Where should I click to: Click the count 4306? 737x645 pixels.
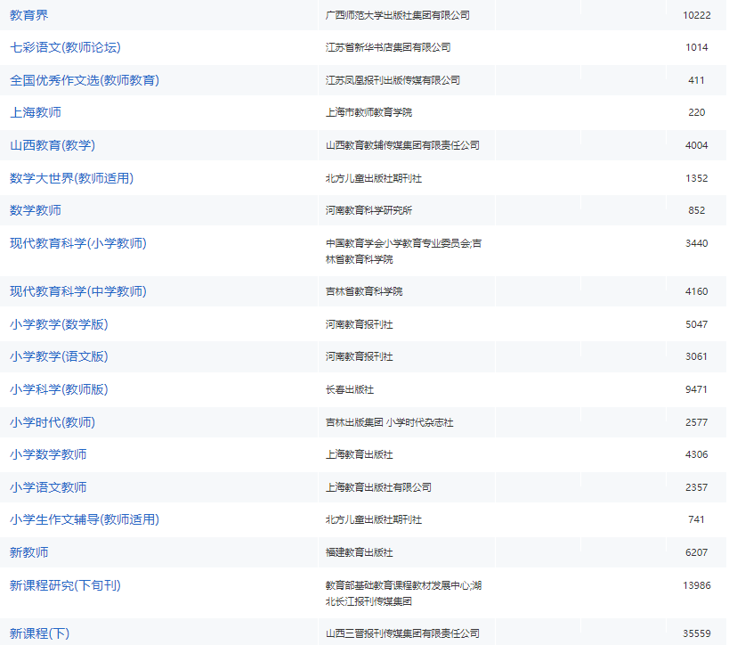click(697, 454)
